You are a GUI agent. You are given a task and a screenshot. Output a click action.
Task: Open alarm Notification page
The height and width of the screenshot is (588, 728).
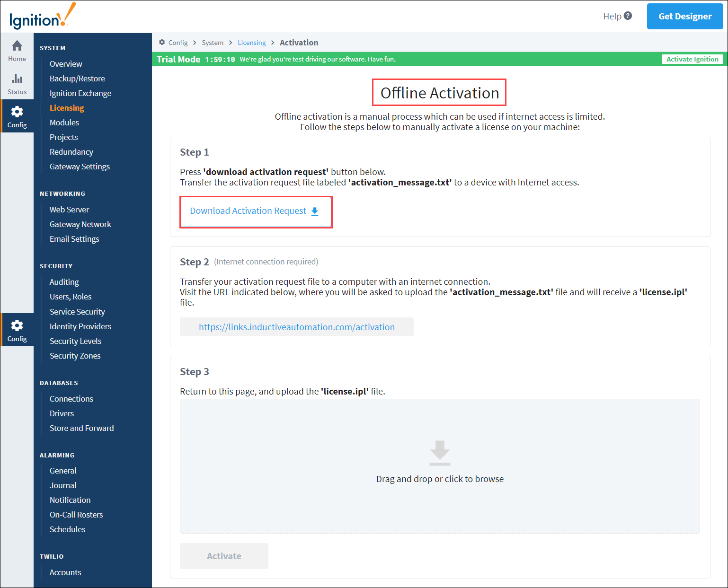coord(70,500)
